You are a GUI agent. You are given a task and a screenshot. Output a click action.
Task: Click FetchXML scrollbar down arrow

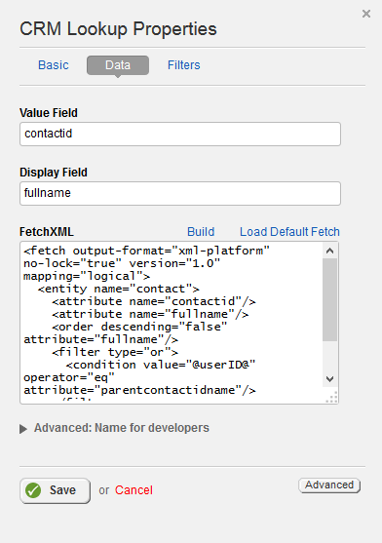[329, 379]
